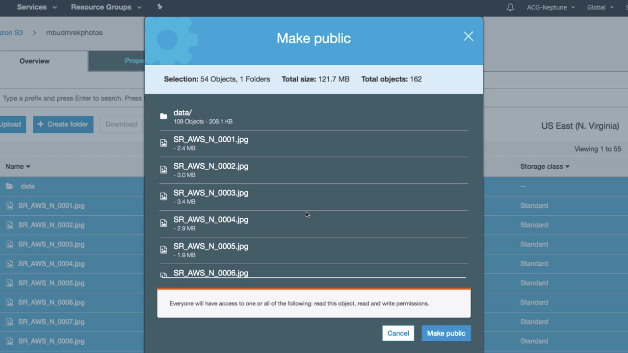Sort by the Storage class column header
This screenshot has height=353, width=628.
click(x=545, y=167)
